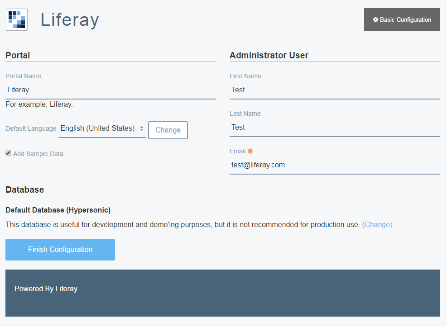Click the Portal section heading
Viewport: 447px width, 327px height.
point(18,56)
